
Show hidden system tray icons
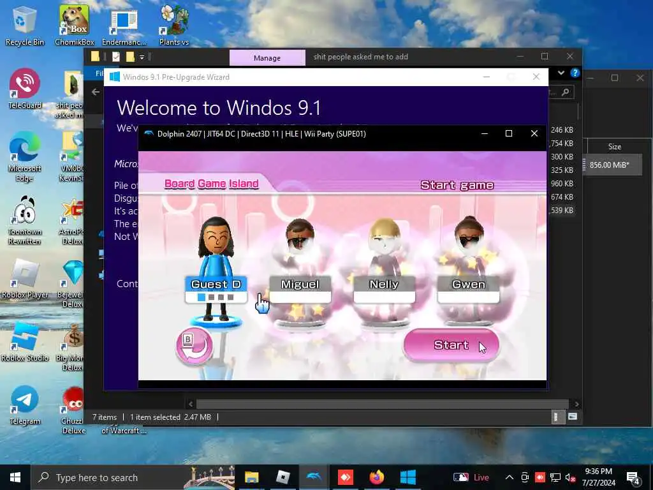point(510,477)
